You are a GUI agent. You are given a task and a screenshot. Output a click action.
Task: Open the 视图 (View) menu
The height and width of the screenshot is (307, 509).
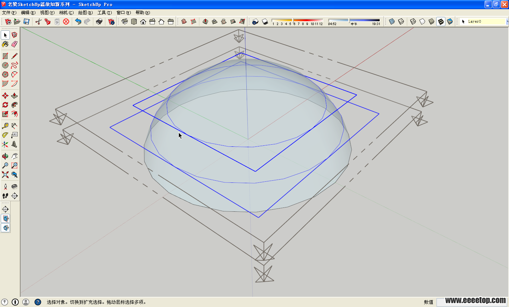click(x=47, y=13)
